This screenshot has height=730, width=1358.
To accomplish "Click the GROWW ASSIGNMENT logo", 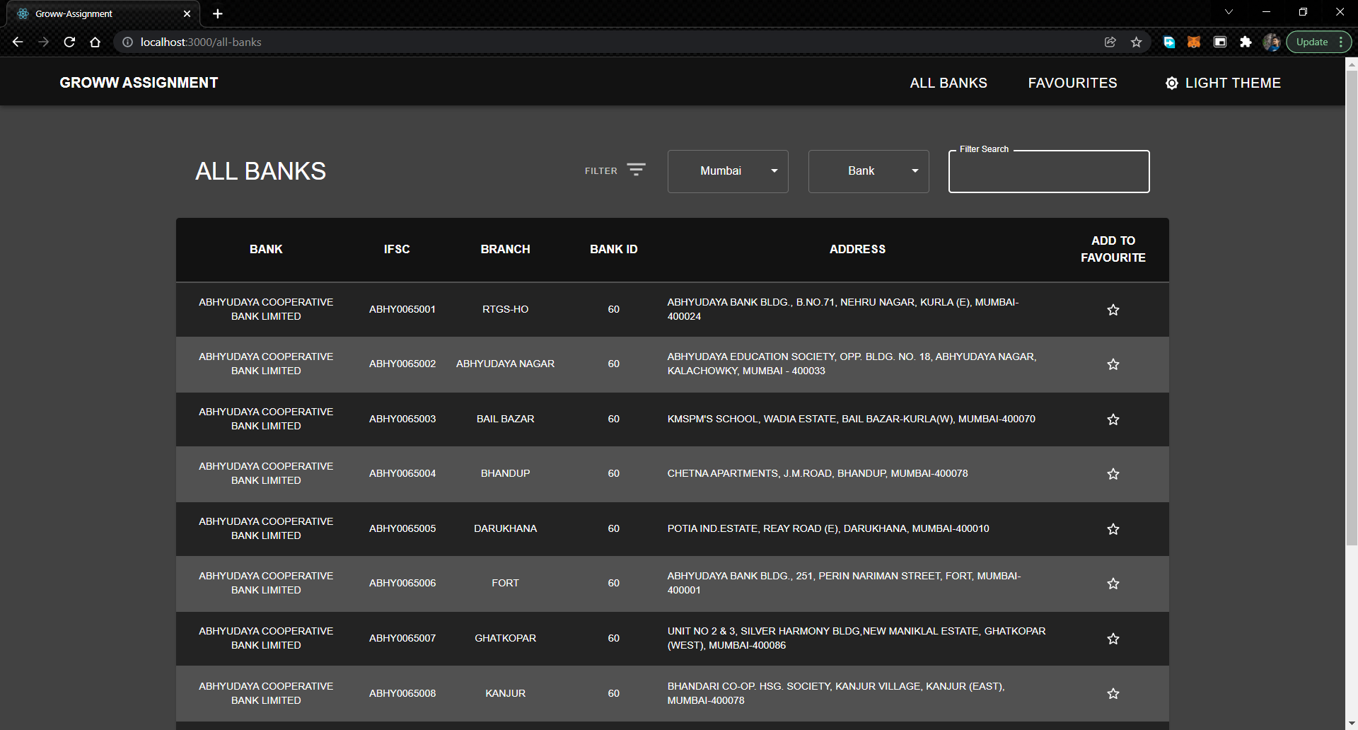I will 139,82.
